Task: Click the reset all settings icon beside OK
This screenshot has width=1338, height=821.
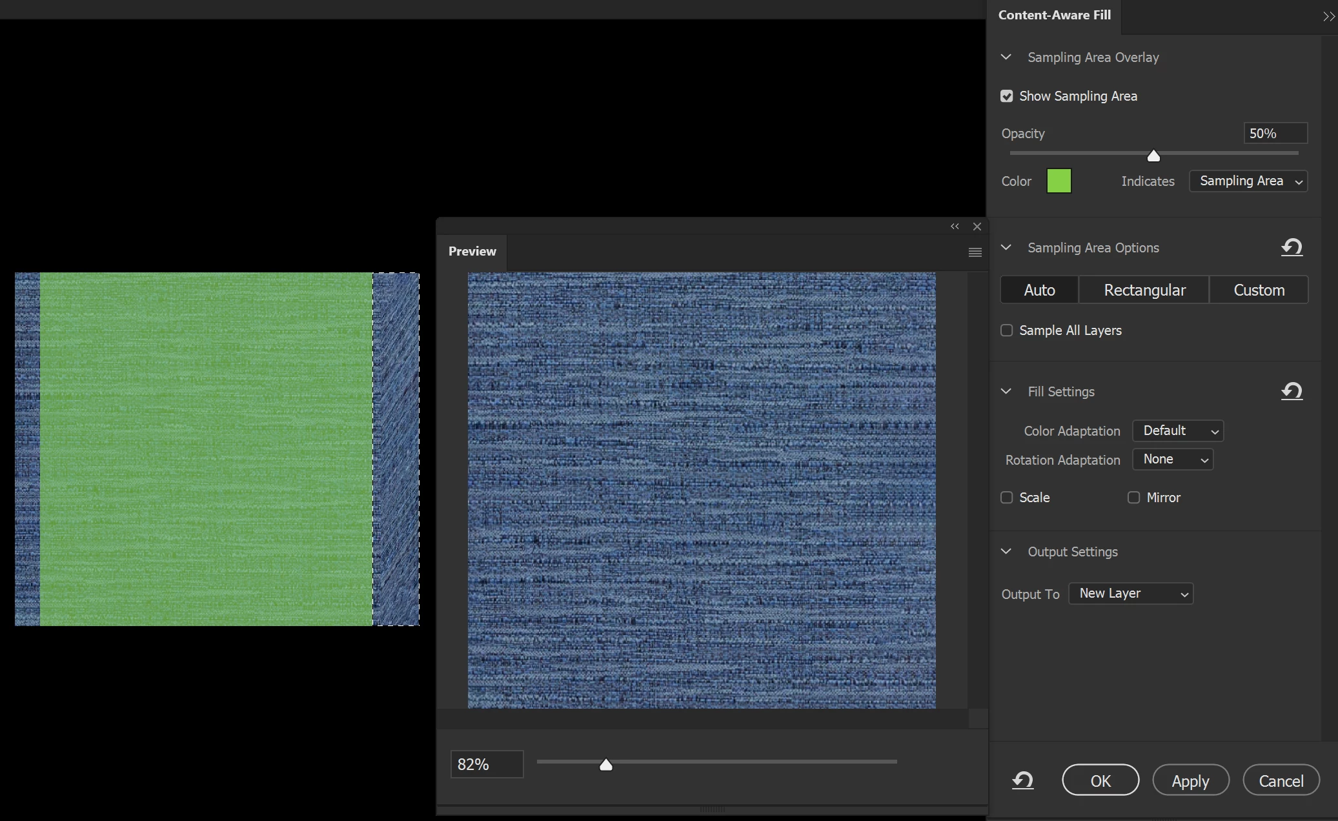Action: click(x=1022, y=781)
